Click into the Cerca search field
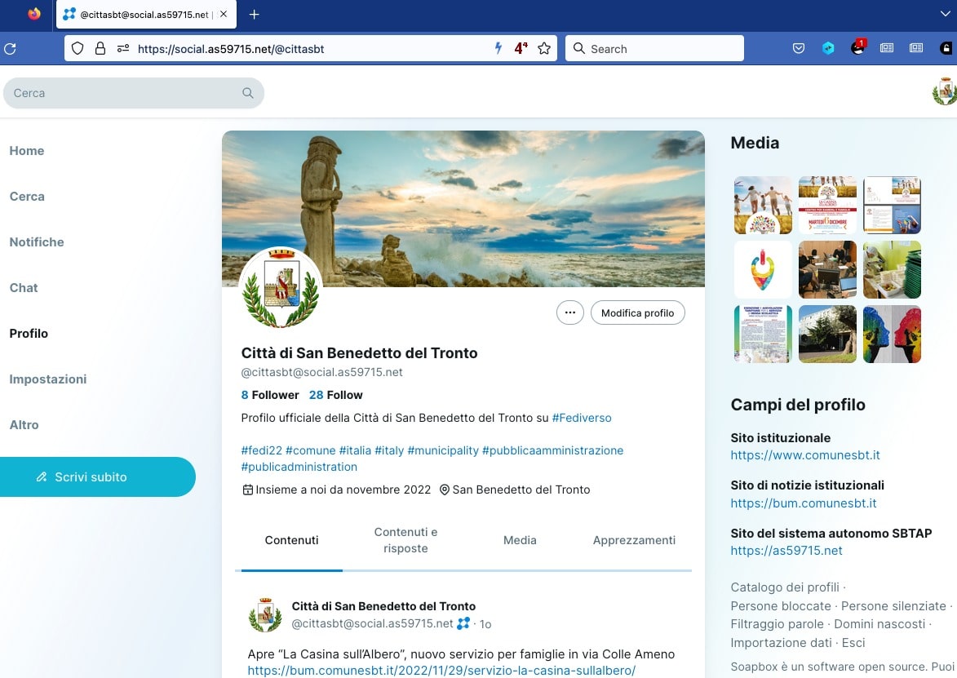 point(122,93)
